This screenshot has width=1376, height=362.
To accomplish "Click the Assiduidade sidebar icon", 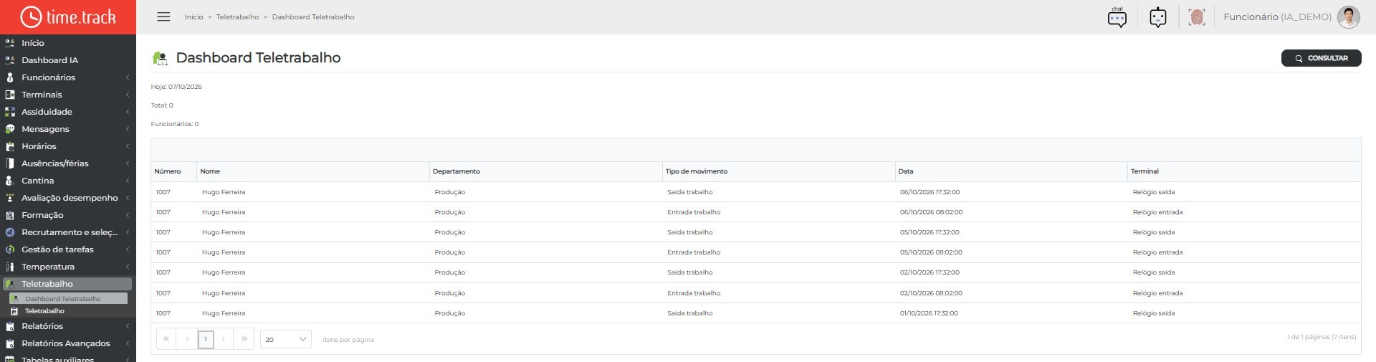I will [x=10, y=112].
